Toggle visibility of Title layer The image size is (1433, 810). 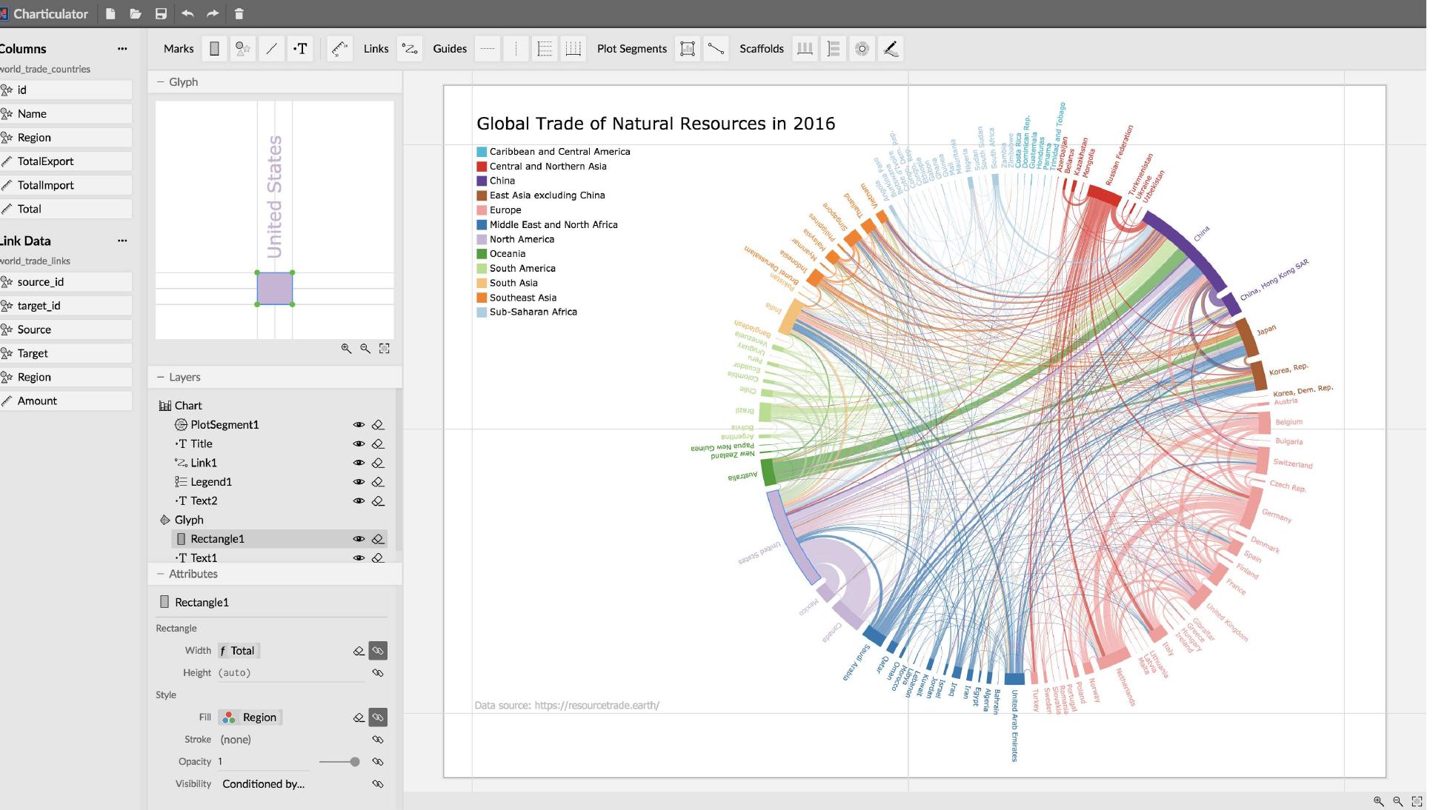coord(359,444)
